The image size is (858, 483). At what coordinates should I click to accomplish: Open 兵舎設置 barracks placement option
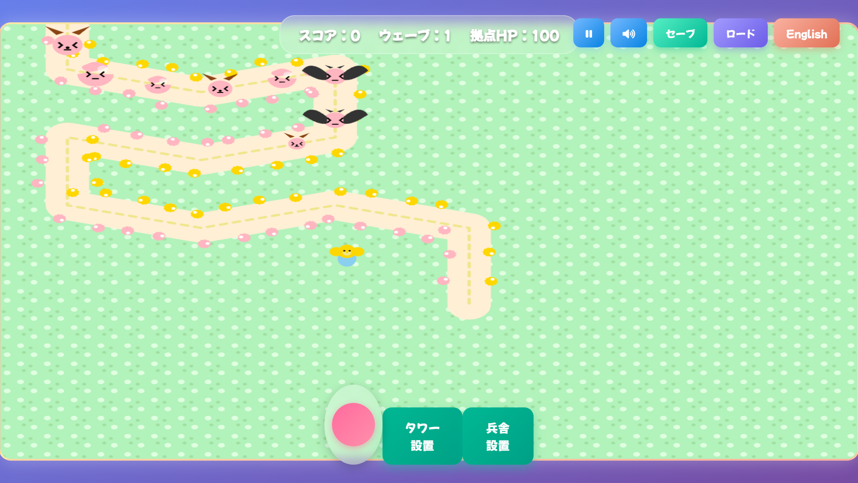tap(498, 436)
